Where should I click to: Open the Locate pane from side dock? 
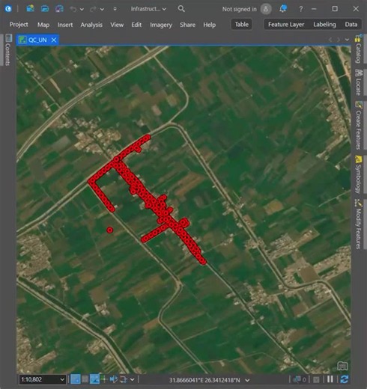pyautogui.click(x=358, y=82)
